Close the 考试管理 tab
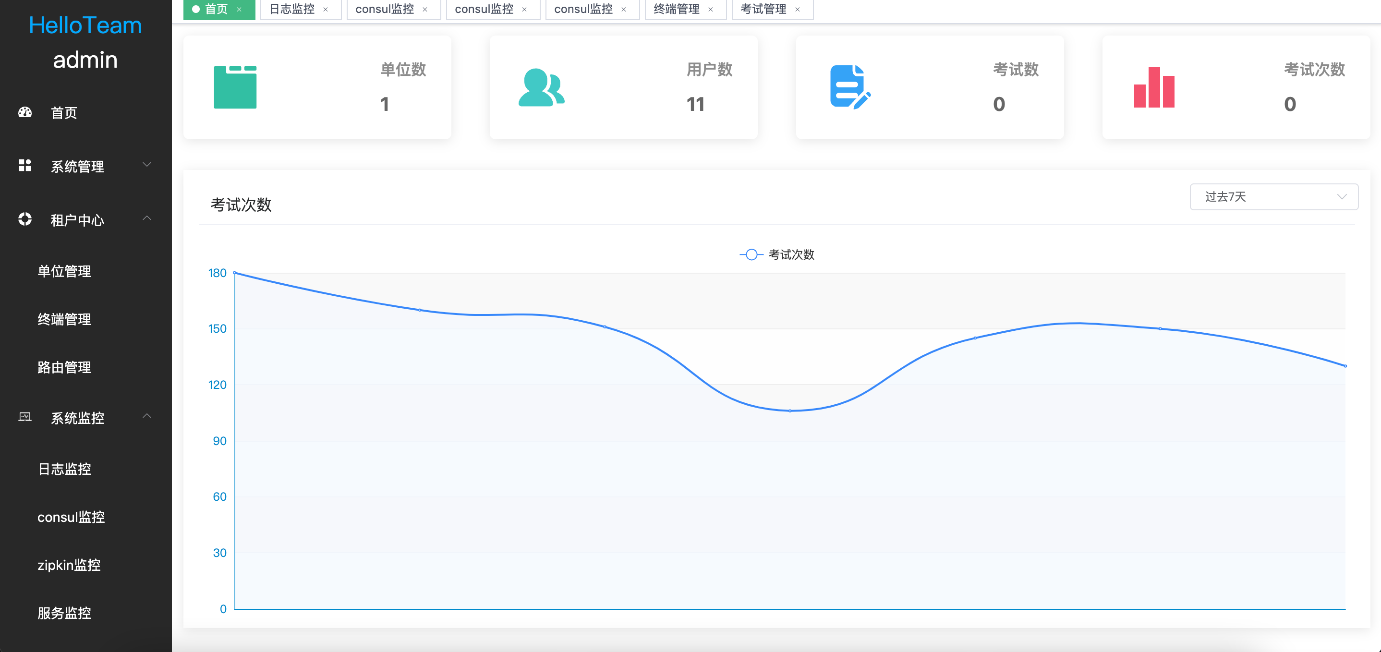The image size is (1381, 652). [x=798, y=9]
